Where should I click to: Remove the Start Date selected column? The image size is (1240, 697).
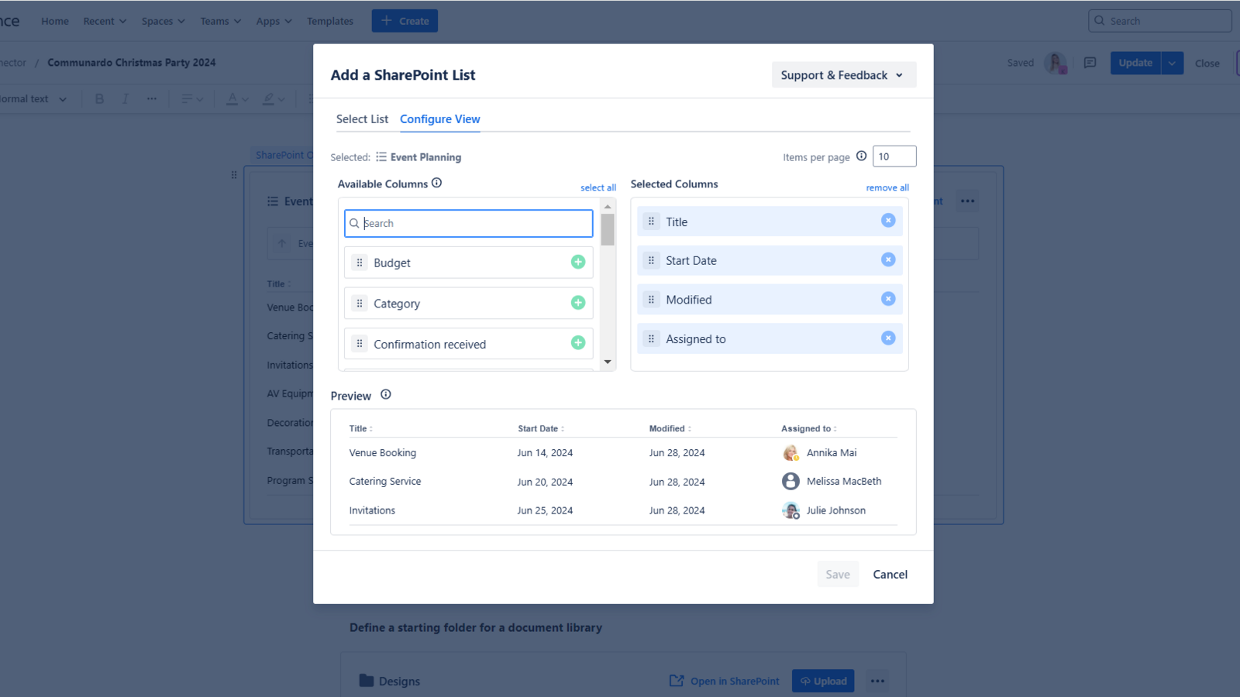(888, 259)
